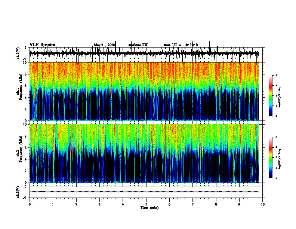Select the "Time (min)" x-axis label
The width and height of the screenshot is (296, 229).
coord(149,208)
